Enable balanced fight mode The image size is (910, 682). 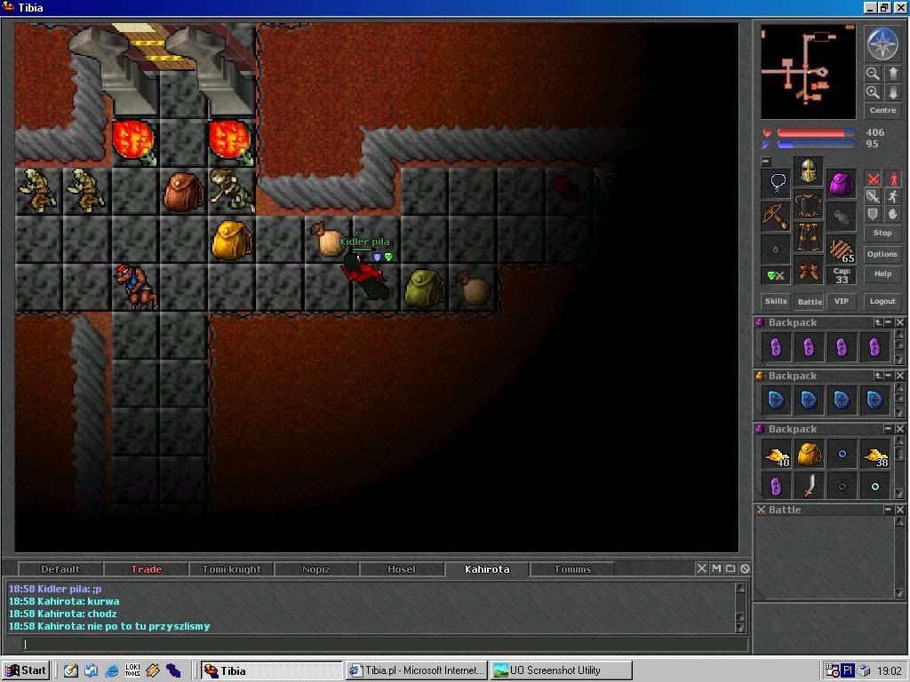tap(873, 196)
